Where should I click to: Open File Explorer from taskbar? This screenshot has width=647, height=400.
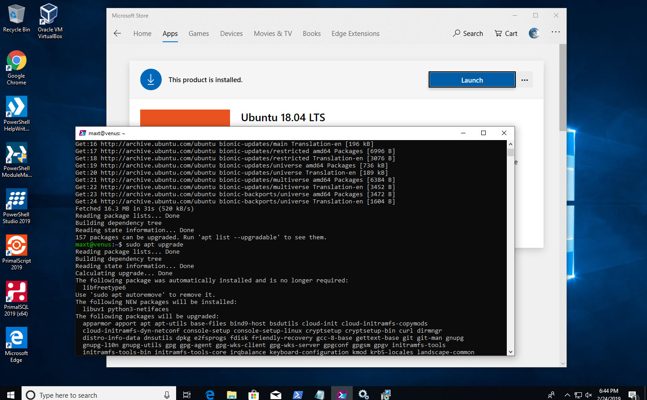(231, 395)
